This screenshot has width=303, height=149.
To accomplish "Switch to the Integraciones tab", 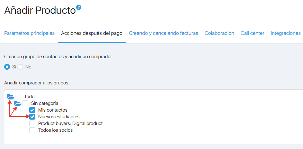I will click(x=286, y=33).
